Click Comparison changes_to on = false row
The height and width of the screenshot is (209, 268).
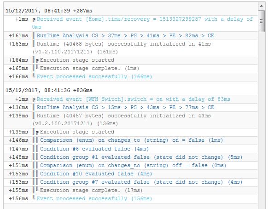coord(131,140)
